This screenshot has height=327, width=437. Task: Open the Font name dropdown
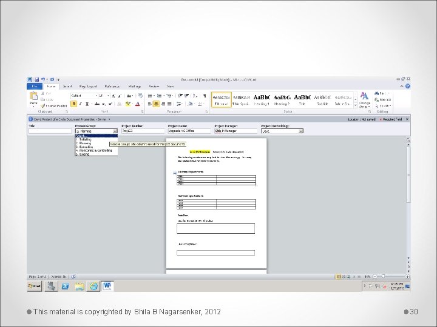pyautogui.click(x=96, y=96)
